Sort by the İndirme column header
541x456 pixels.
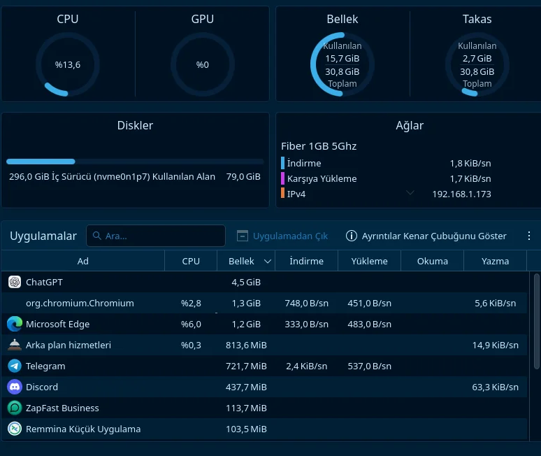(x=306, y=261)
